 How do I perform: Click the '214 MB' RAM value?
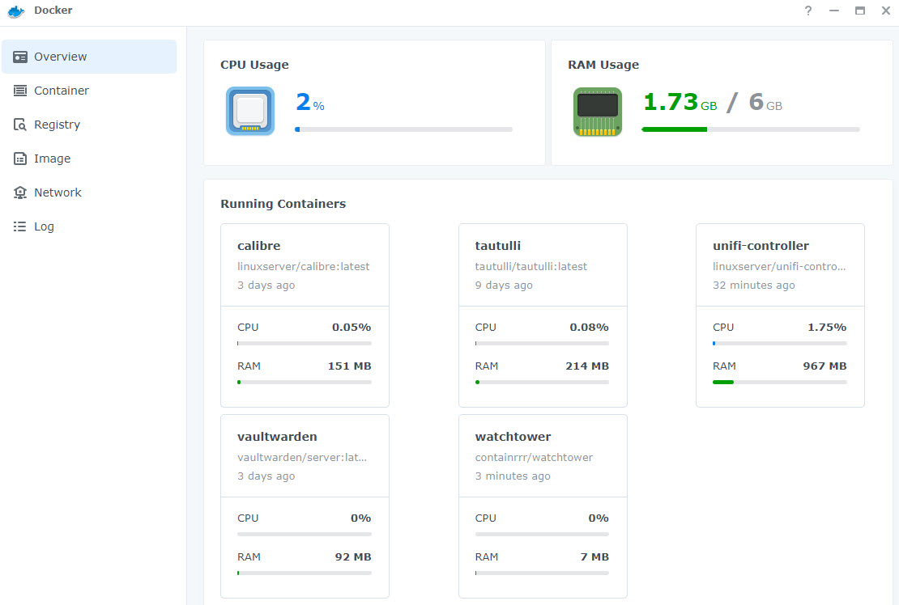click(x=587, y=366)
